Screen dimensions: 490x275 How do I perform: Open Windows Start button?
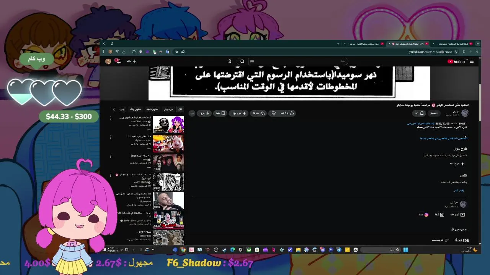pos(405,250)
